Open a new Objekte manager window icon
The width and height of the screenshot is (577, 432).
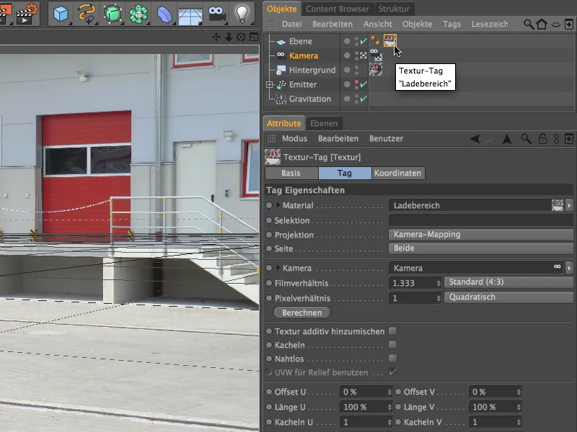click(569, 24)
